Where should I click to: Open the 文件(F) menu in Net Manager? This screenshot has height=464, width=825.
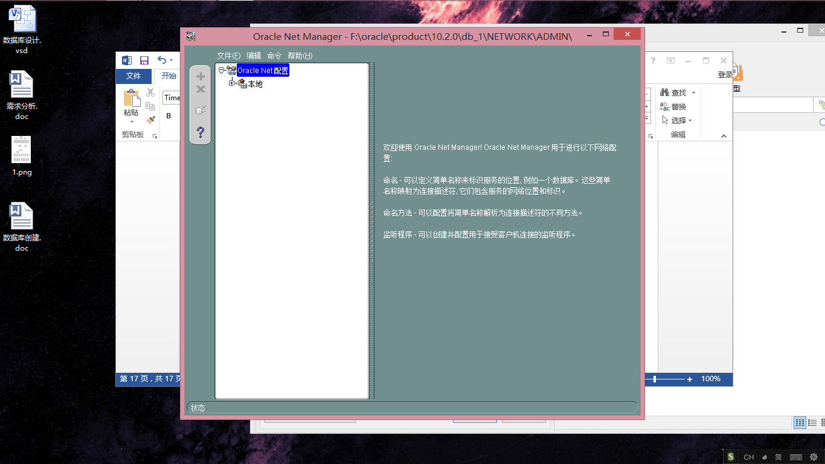pyautogui.click(x=229, y=56)
